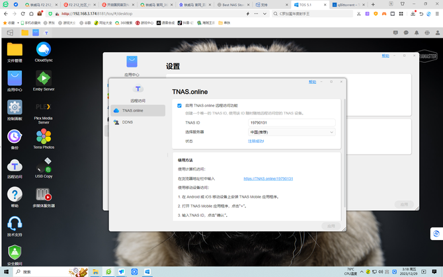The height and width of the screenshot is (277, 443).
Task: Click the TOS desktop overview icon in top bar
Action: [x=10, y=33]
